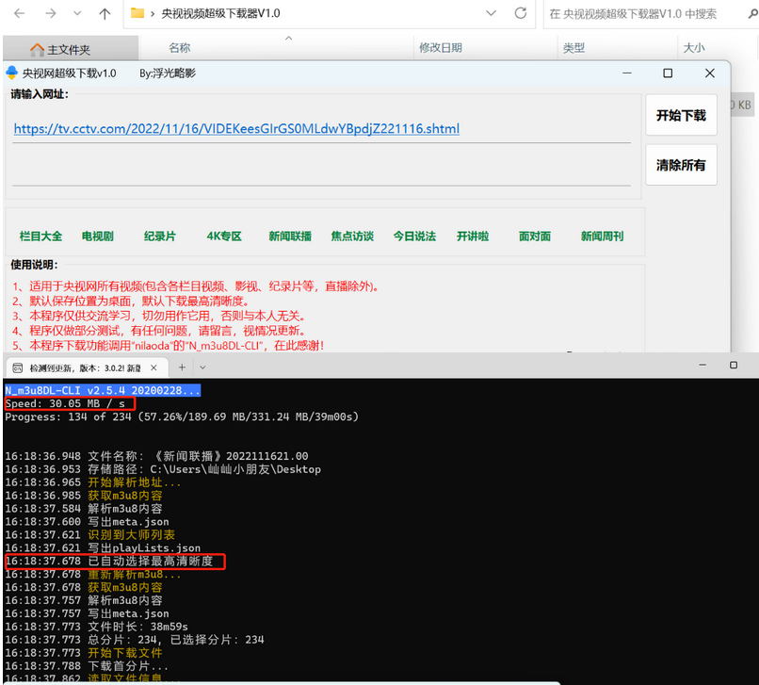Sort files by 类型 column
This screenshot has height=685, width=759.
(573, 48)
